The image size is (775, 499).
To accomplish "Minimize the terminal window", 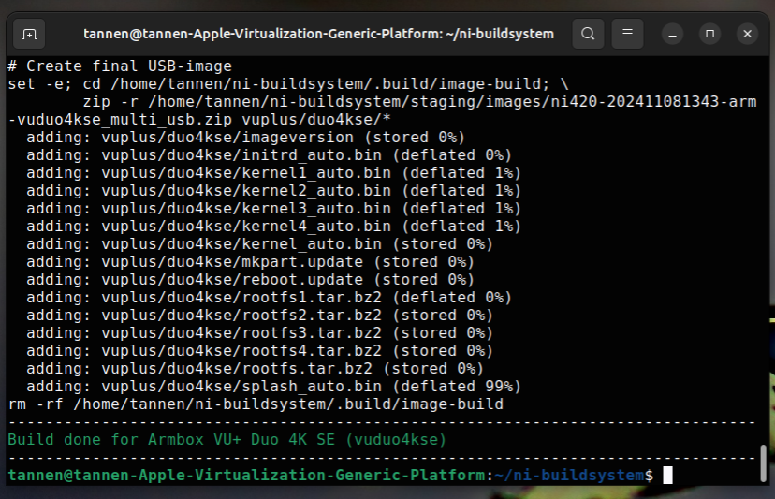I will (673, 34).
